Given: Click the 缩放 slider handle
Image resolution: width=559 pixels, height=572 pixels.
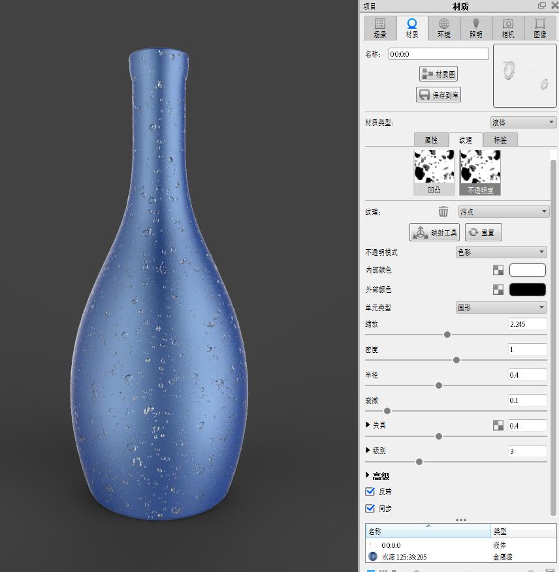Looking at the screenshot, I should [447, 335].
